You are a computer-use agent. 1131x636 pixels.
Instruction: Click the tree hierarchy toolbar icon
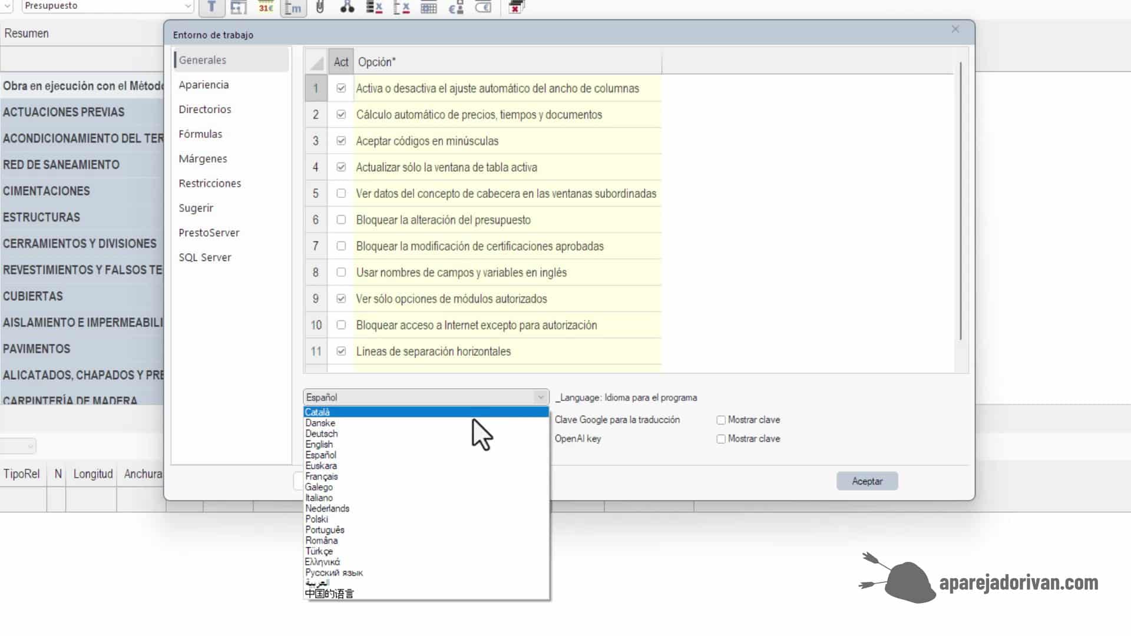coord(347,8)
